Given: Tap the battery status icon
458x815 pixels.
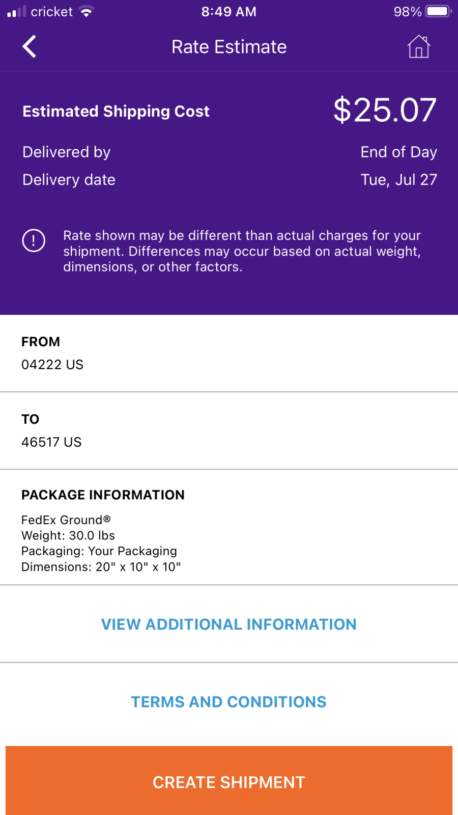Looking at the screenshot, I should (438, 11).
